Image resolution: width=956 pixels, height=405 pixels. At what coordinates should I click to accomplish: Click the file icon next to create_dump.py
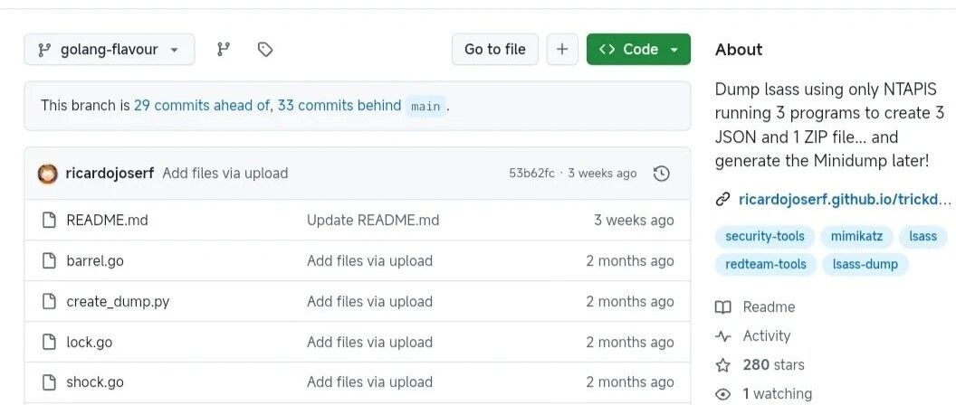(x=49, y=301)
